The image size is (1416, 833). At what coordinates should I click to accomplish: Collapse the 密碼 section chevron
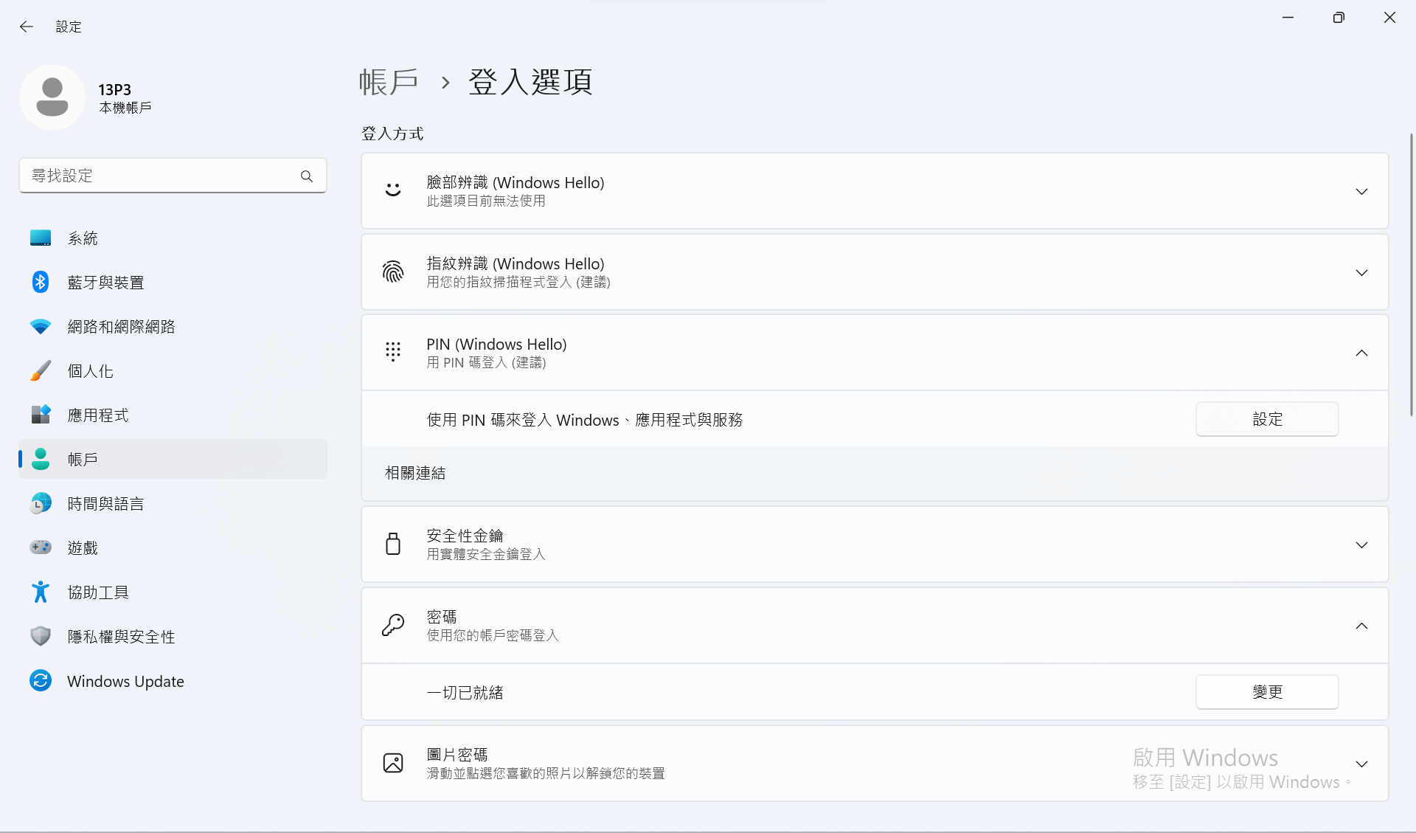1361,626
